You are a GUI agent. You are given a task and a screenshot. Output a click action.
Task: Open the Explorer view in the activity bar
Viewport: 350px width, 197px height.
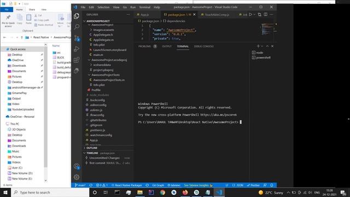coord(77,16)
